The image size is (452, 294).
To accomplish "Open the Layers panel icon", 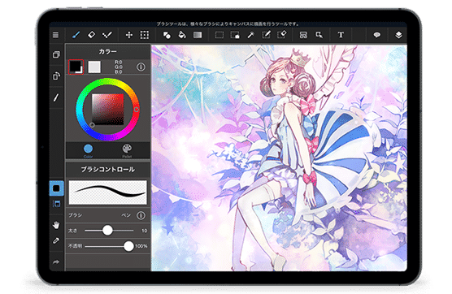I will point(398,35).
